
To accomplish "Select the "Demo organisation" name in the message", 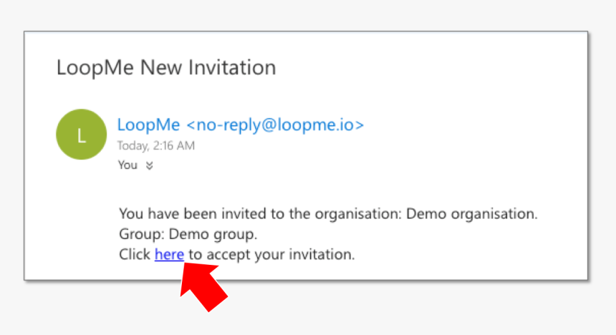I will pos(471,213).
